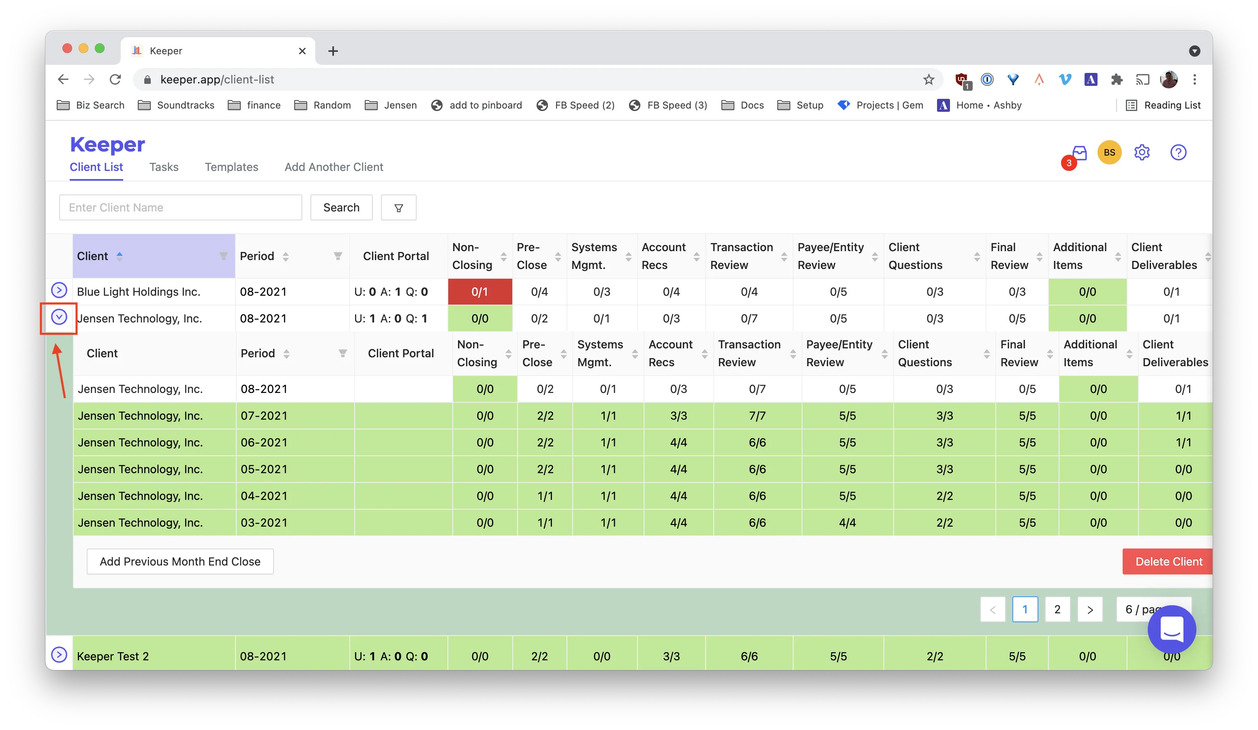Reload the page with the refresh icon

[116, 79]
